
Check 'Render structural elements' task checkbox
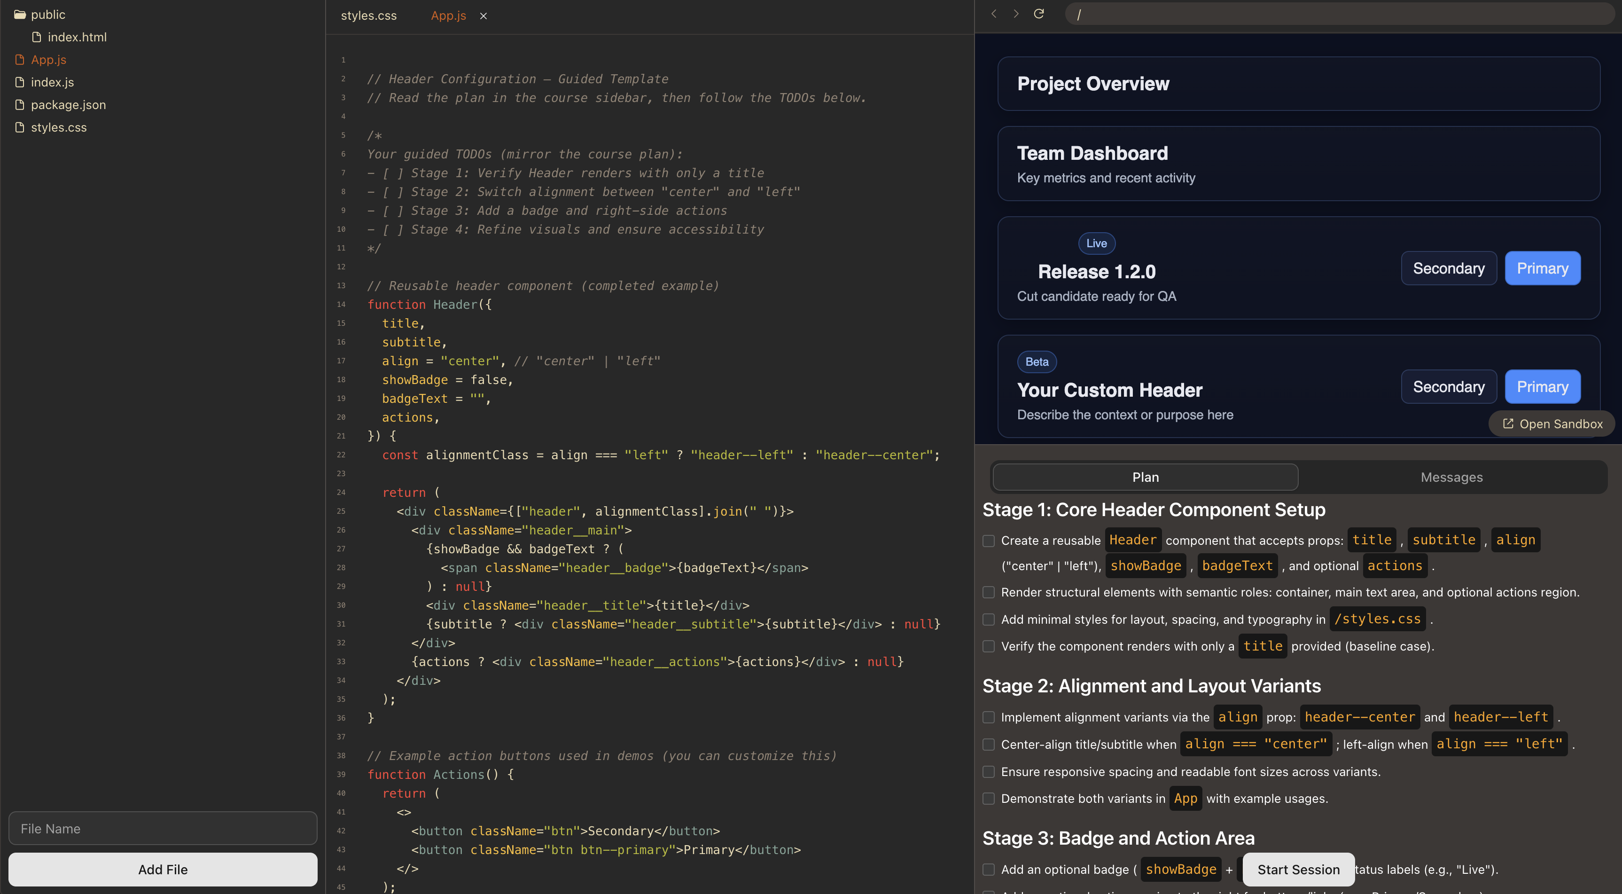[x=989, y=593]
